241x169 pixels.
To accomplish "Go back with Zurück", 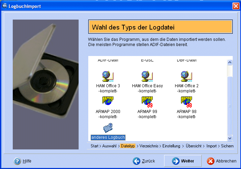I will click(x=148, y=161).
